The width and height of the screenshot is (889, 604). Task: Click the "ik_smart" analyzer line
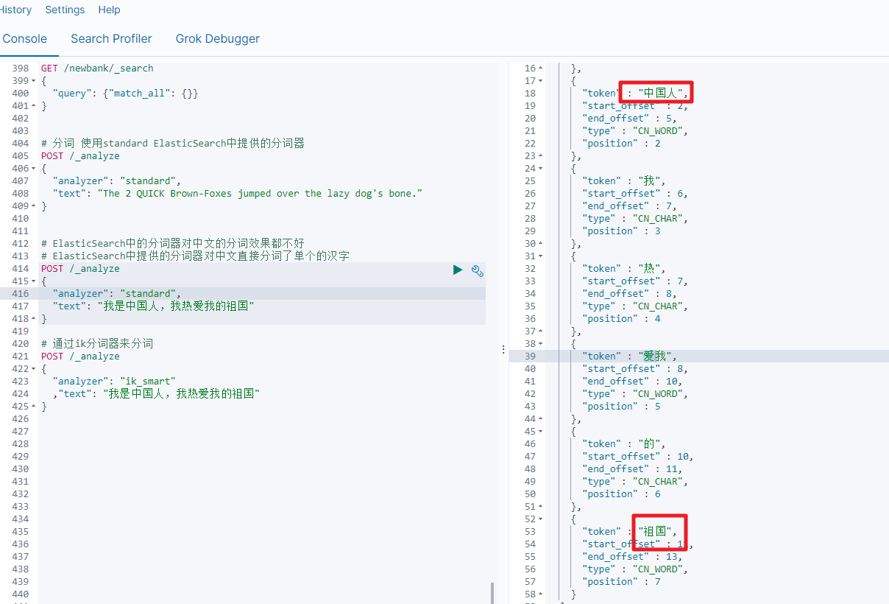click(114, 382)
